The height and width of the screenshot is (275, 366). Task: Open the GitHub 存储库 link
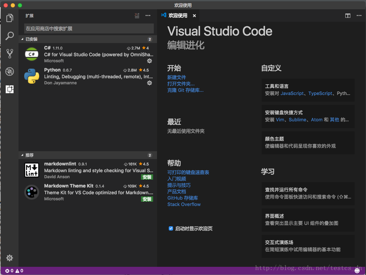click(183, 198)
